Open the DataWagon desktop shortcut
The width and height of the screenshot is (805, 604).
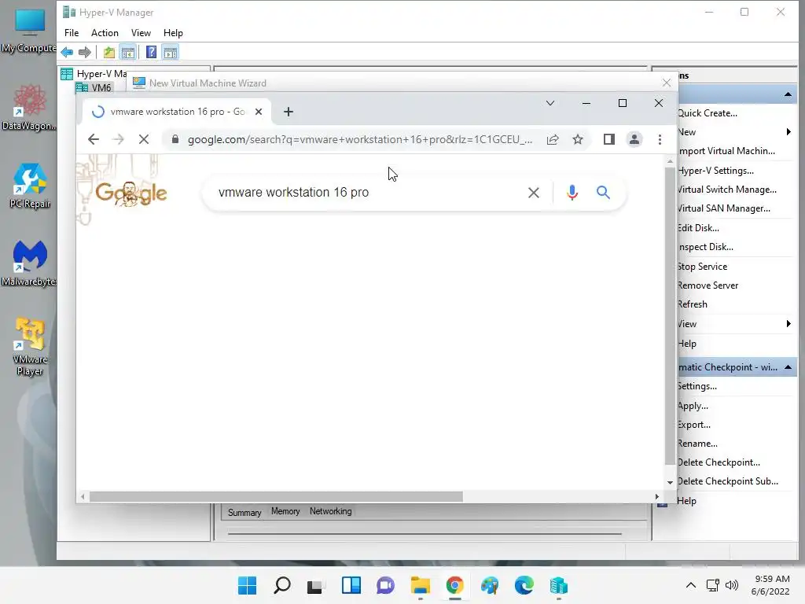click(x=29, y=107)
